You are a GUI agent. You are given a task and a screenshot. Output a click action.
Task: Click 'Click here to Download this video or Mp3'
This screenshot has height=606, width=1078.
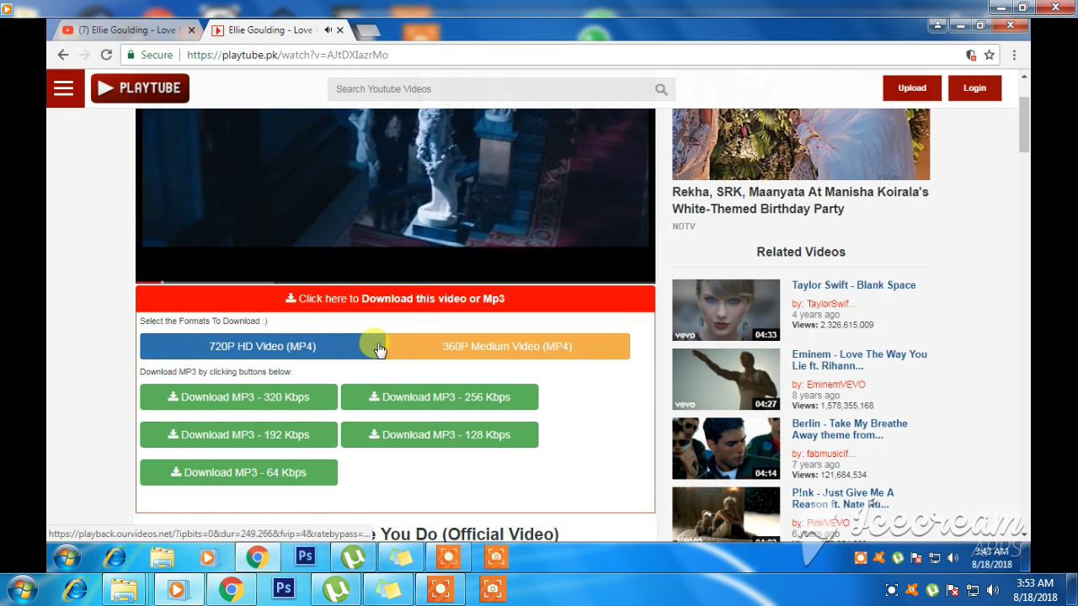tap(395, 299)
